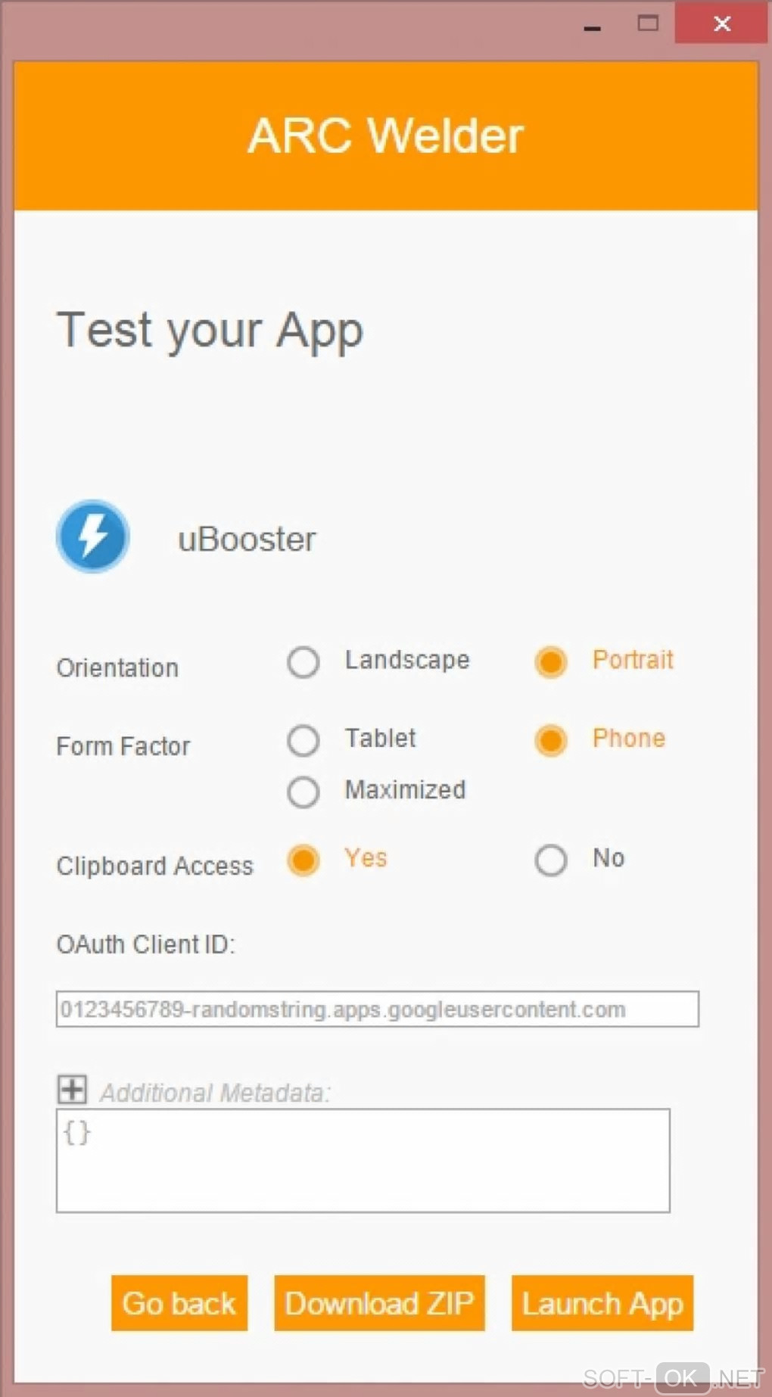772x1397 pixels.
Task: Click the OAuth Client ID input field
Action: tap(377, 1009)
